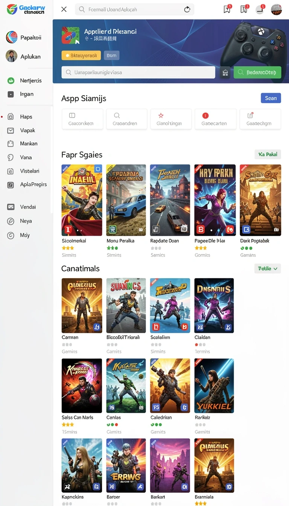Open the Rarkalz game thumbnail
Image resolution: width=289 pixels, height=506 pixels.
pyautogui.click(x=214, y=386)
